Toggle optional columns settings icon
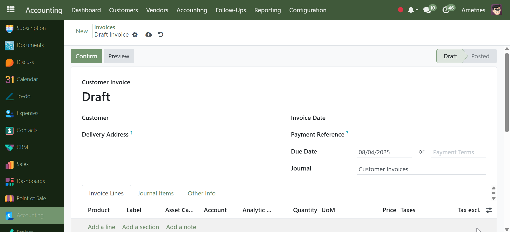Viewport: 510px width, 232px height. (x=489, y=210)
